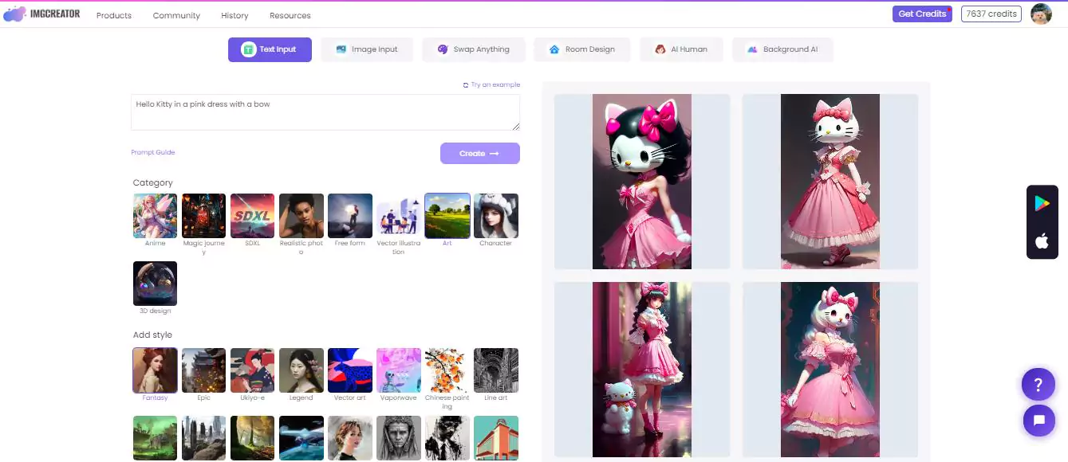This screenshot has height=462, width=1068.
Task: Focus the Hello Kitty prompt text box
Action: [325, 112]
